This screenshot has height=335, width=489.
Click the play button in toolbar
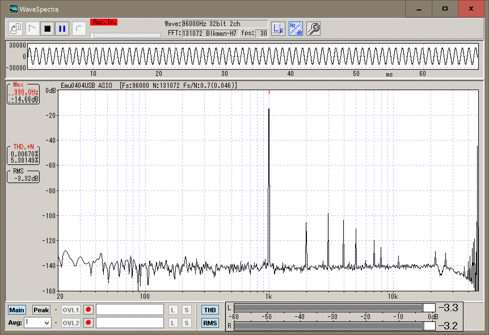(32, 29)
